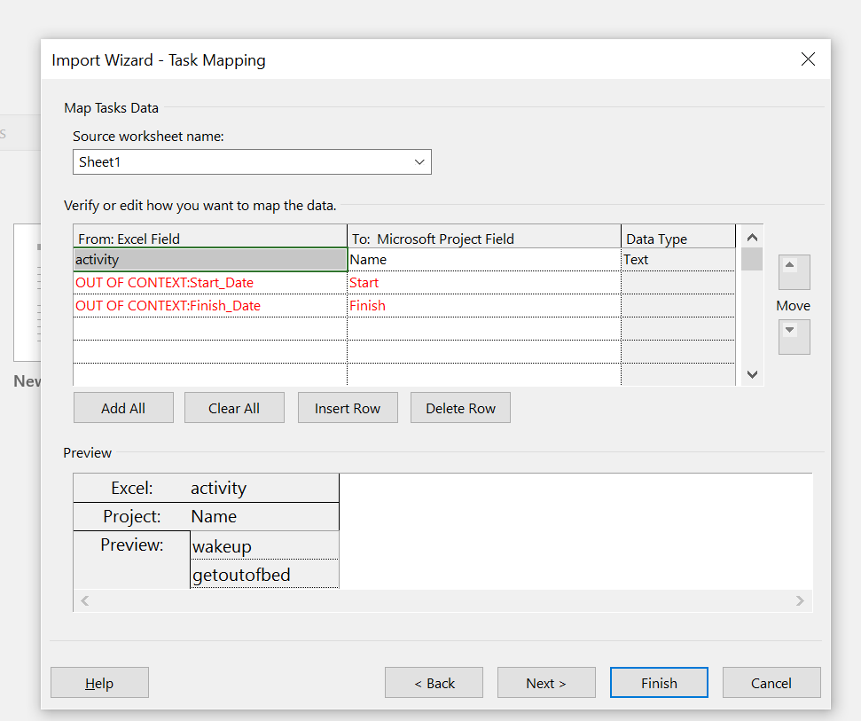Select the 'activity' Excel field cell

(x=210, y=260)
